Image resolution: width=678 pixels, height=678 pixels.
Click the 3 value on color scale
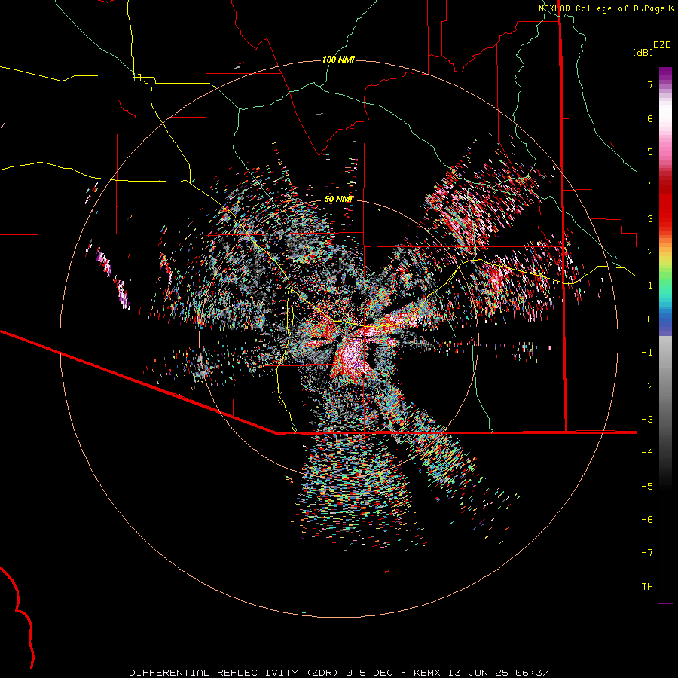coord(650,218)
